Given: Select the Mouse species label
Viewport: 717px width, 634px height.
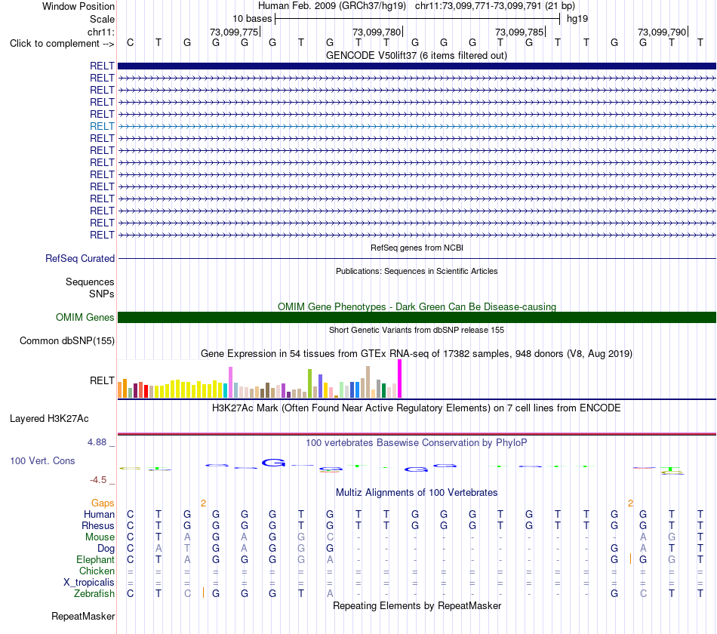Looking at the screenshot, I should [100, 537].
